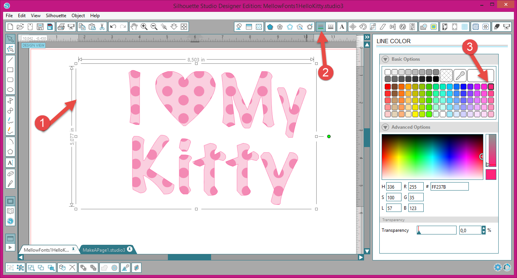The image size is (517, 278).
Task: Collapse the side panel with double arrow
Action: [367, 37]
